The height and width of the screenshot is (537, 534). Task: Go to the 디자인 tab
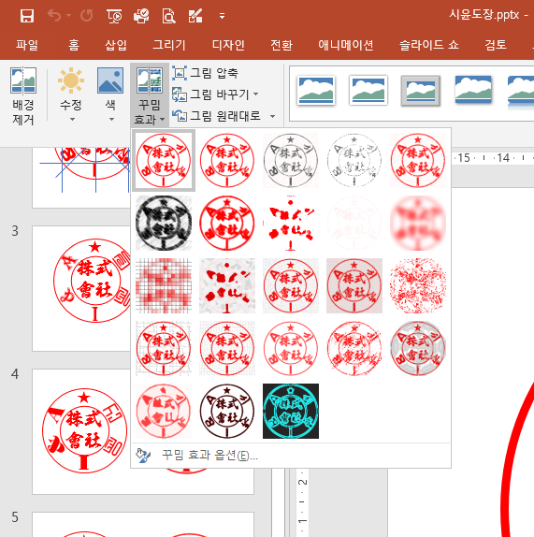[228, 45]
